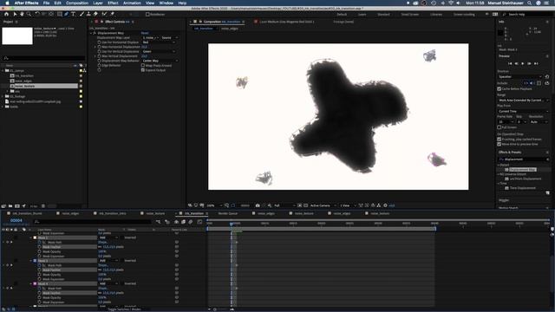Screen dimensions: 555x312
Task: Select the Hand tool
Action: pyautogui.click(x=22, y=14)
